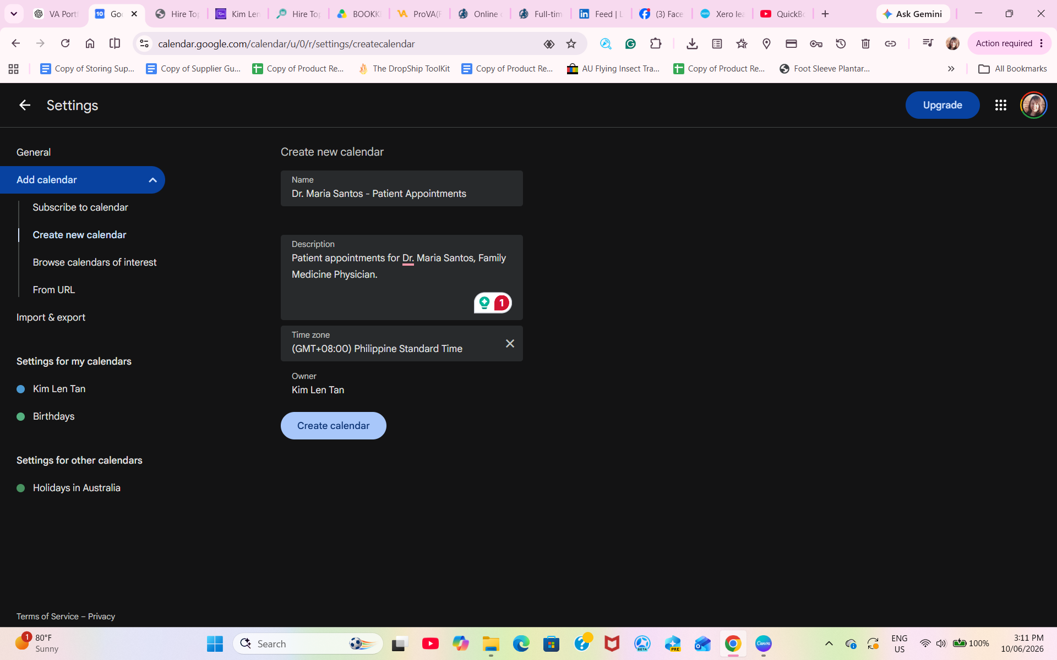Screen dimensions: 1057x660
Task: Open the media control icon in toolbar
Action: click(928, 43)
